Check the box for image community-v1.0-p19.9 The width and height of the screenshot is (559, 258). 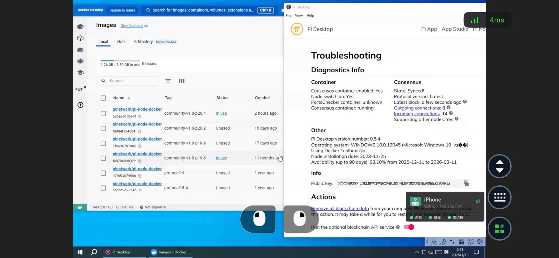[103, 143]
